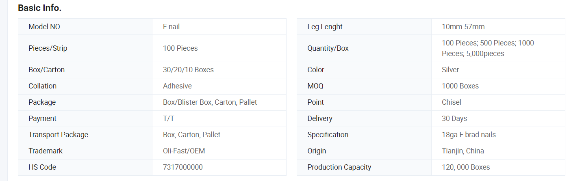Click the '100 Pieces' strip value
The height and width of the screenshot is (181, 569).
(180, 48)
